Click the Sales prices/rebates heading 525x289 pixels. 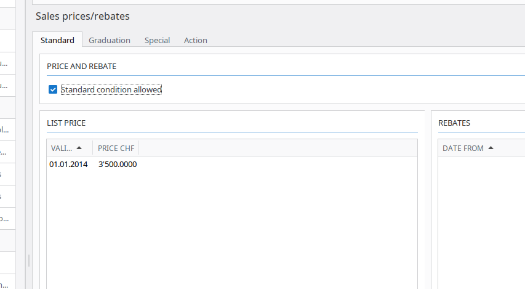(82, 16)
